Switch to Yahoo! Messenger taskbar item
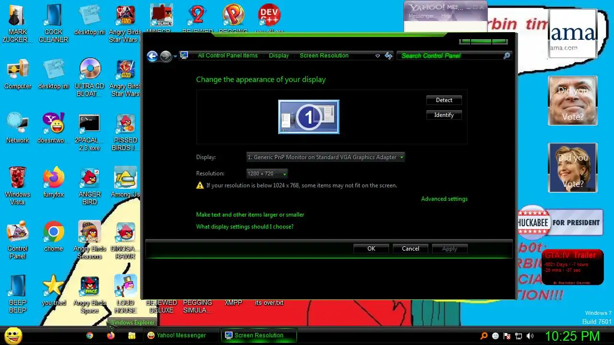The image size is (614, 345). point(181,335)
